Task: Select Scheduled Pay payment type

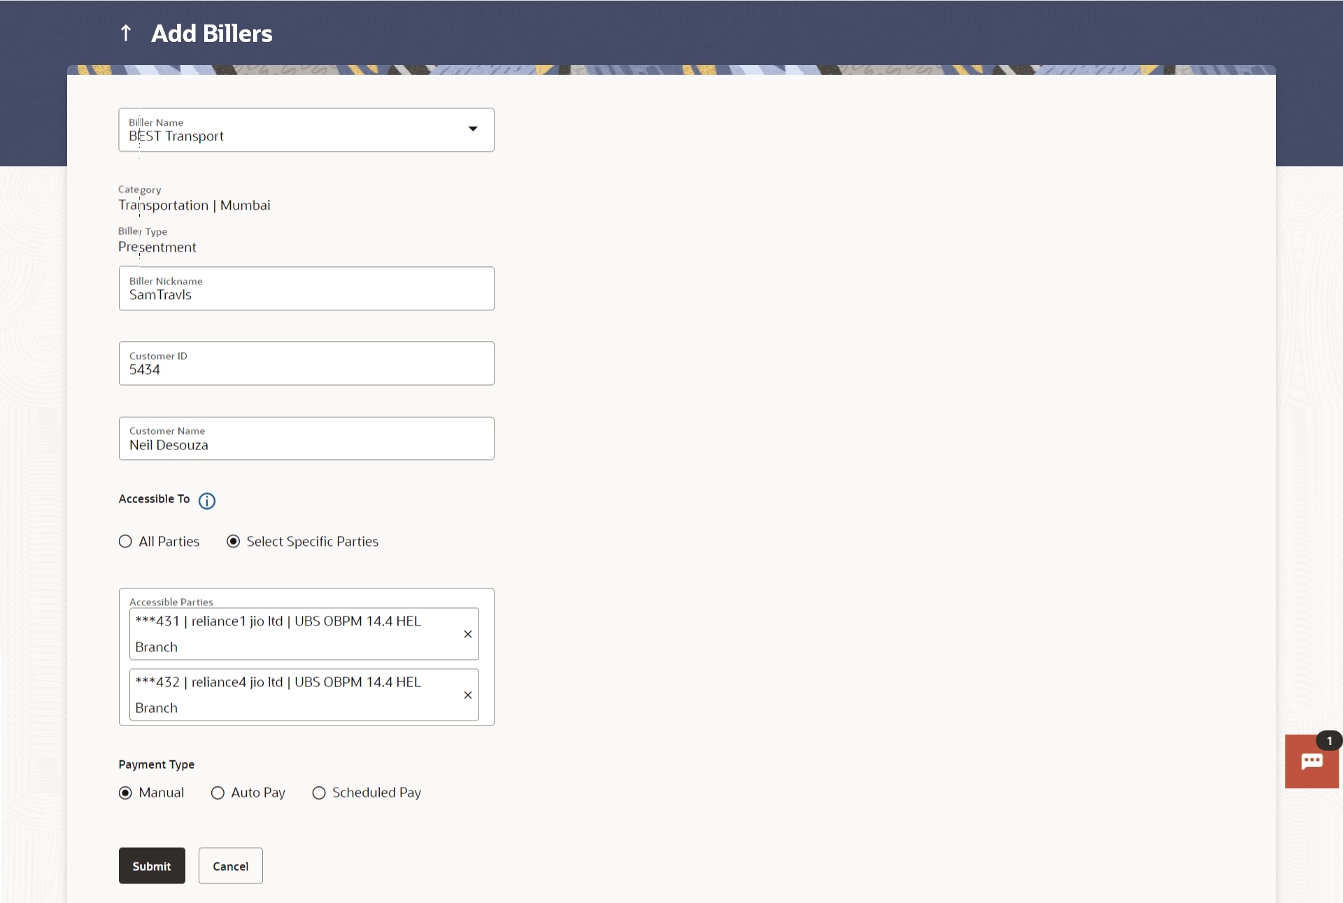Action: point(319,793)
